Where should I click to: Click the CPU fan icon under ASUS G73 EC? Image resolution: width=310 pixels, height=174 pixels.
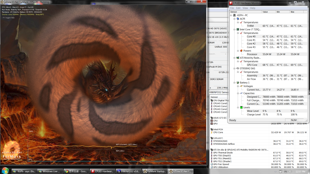point(212,121)
